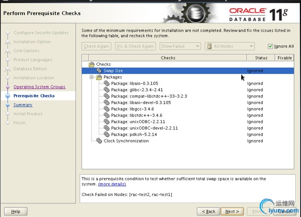The height and width of the screenshot is (217, 301).
Task: Click the Clock Synchronization gear icon
Action: point(99,141)
